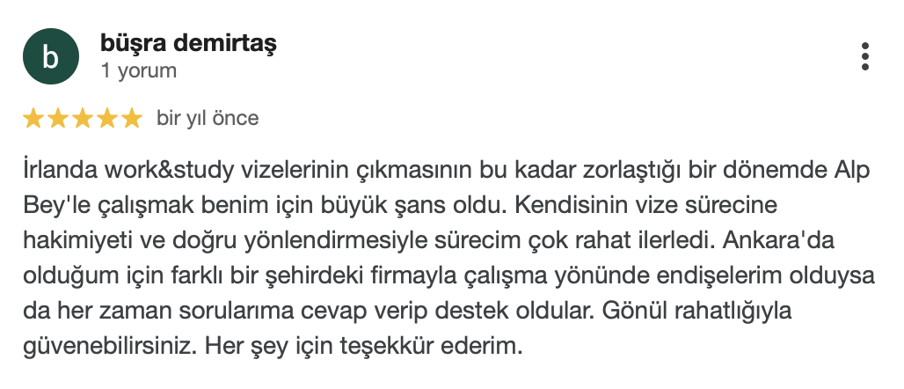Open the three-dot more options menu
This screenshot has height=389, width=904.
[865, 56]
